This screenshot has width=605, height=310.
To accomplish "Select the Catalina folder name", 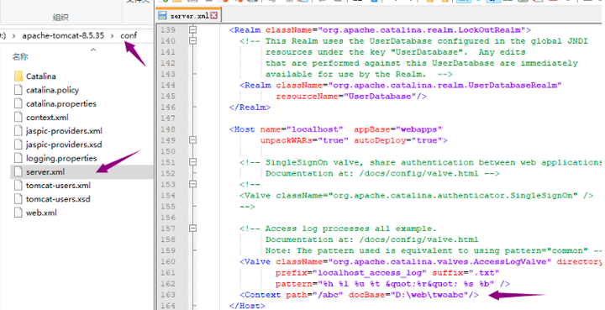I will click(41, 76).
